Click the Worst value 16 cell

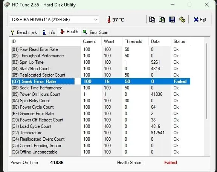click(107, 81)
